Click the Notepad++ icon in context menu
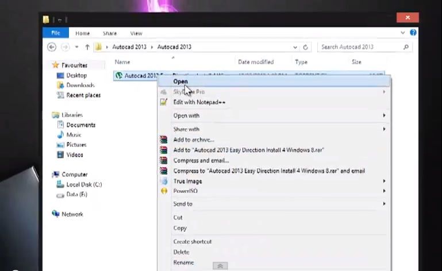This screenshot has width=442, height=271. click(x=164, y=102)
